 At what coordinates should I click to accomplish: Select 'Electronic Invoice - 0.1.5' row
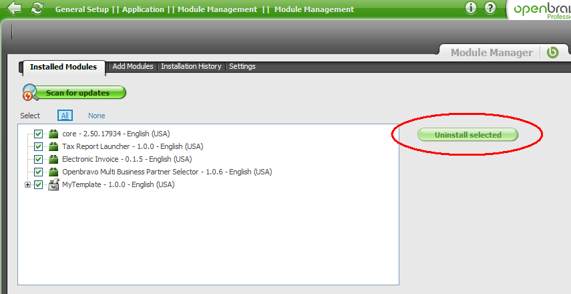click(x=127, y=159)
